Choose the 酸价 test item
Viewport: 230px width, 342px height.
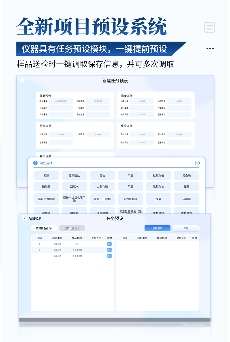(x=102, y=176)
